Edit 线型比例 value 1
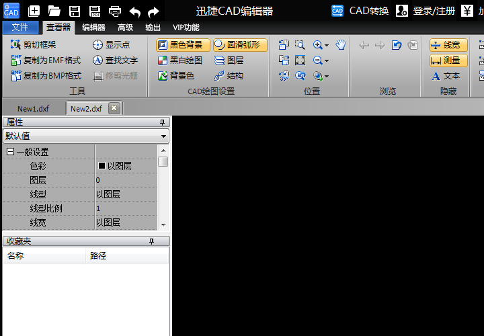The height and width of the screenshot is (336, 484). [126, 208]
